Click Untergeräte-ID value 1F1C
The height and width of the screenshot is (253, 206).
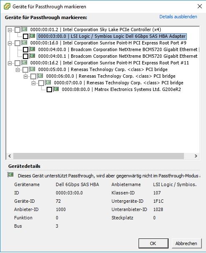(158, 201)
